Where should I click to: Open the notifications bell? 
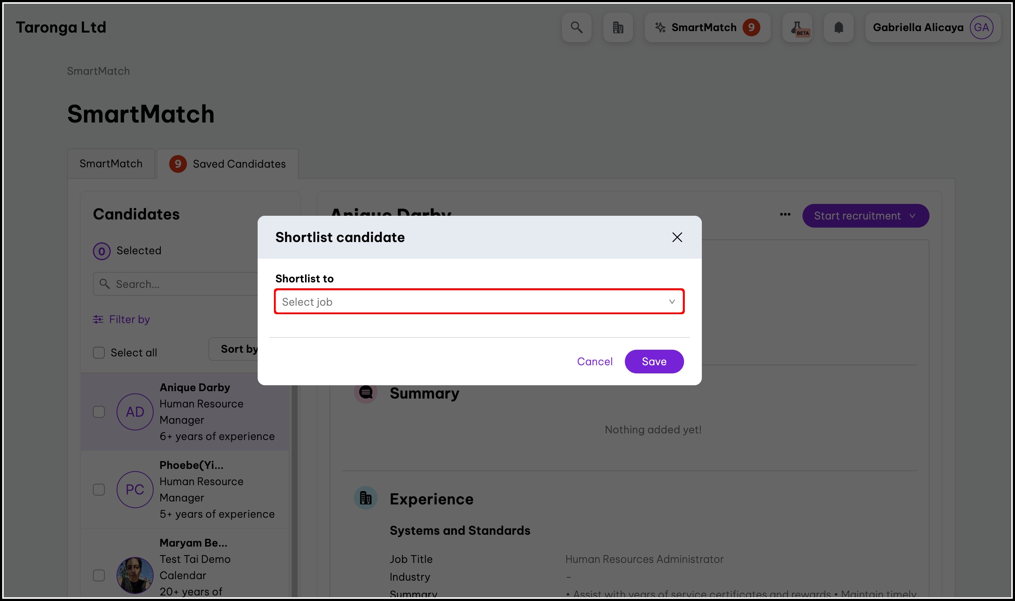pos(838,27)
